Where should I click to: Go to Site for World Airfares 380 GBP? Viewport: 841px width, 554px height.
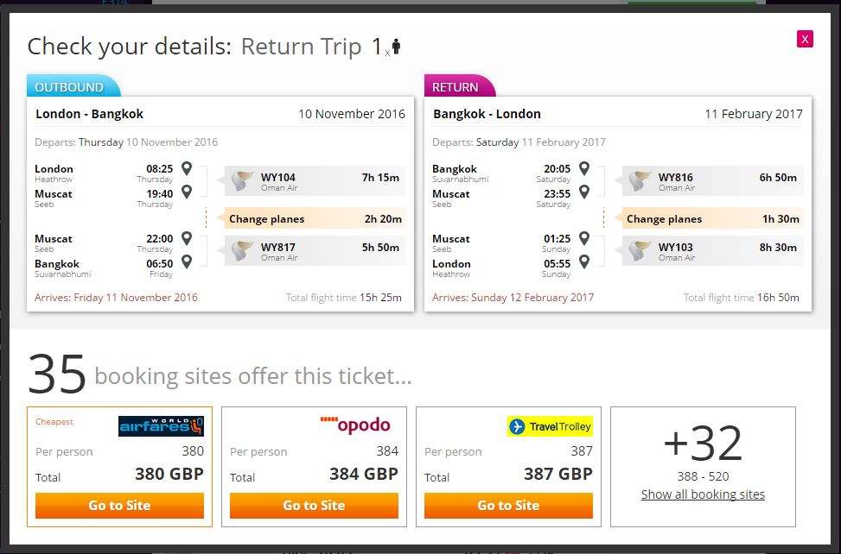119,506
